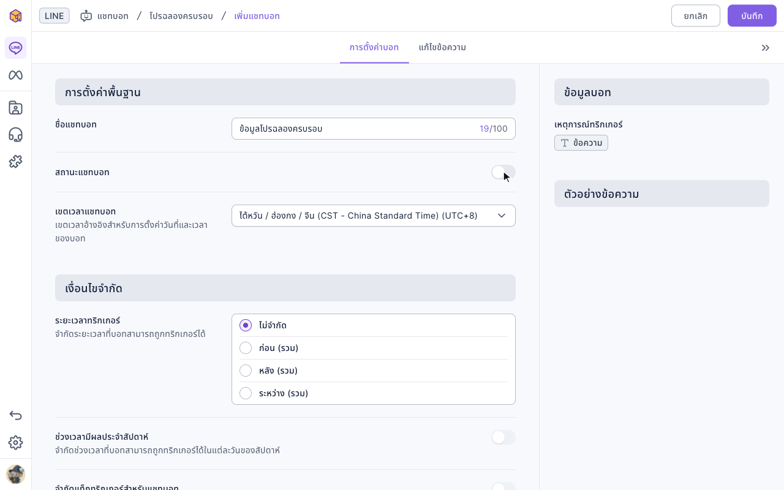Click the return arrow icon in sidebar

pyautogui.click(x=15, y=416)
